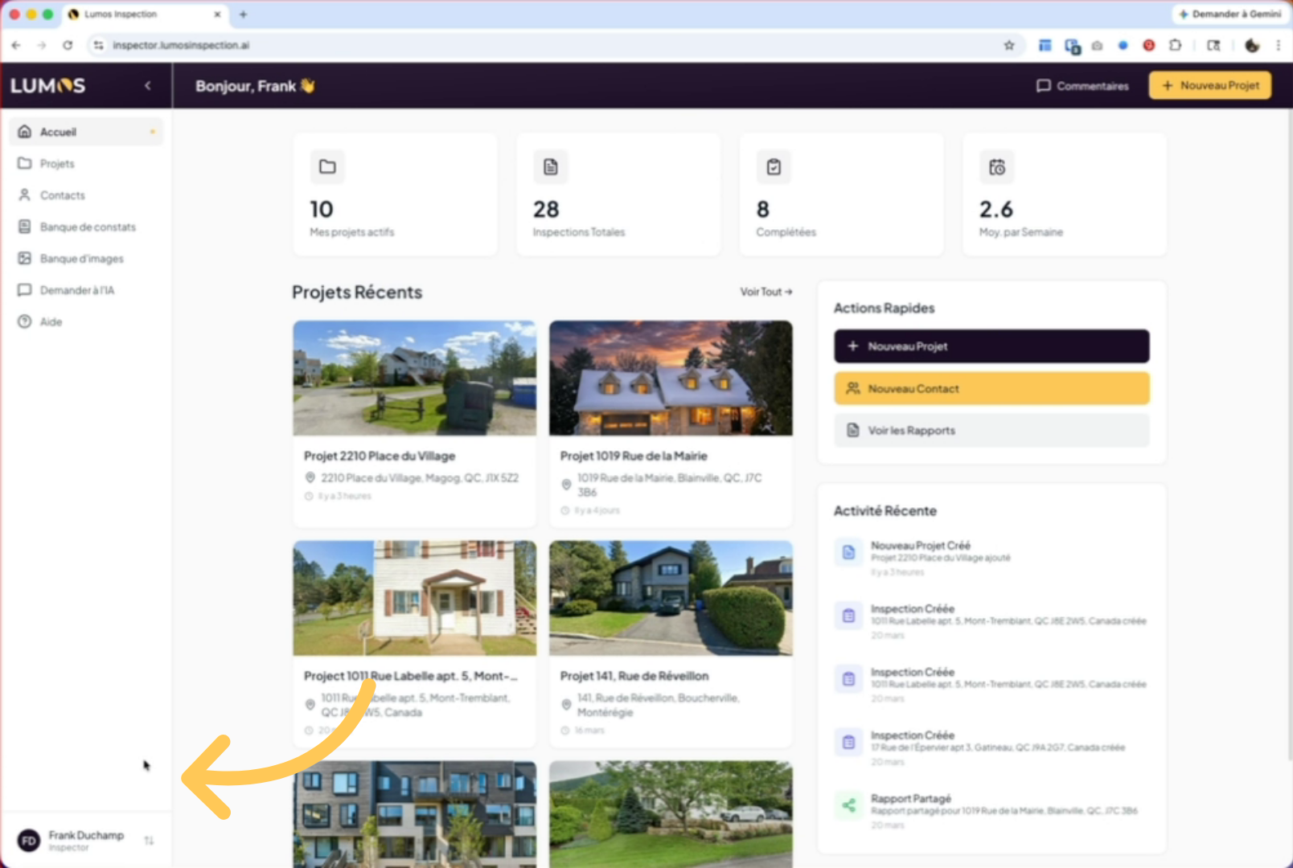This screenshot has height=868, width=1293.
Task: Click the Bonjour, Frank greeting
Action: (x=255, y=85)
